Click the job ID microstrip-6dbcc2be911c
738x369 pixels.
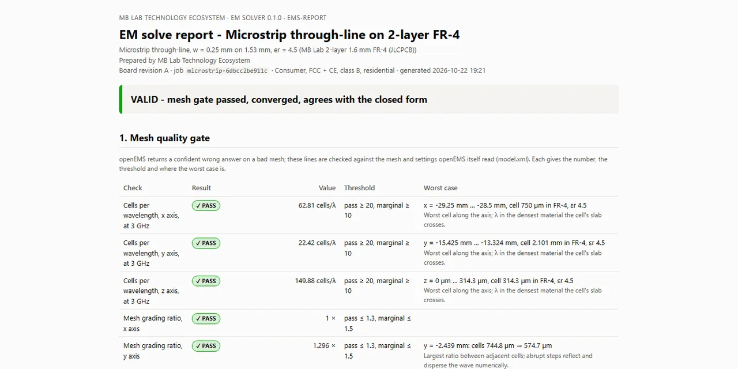tap(227, 70)
